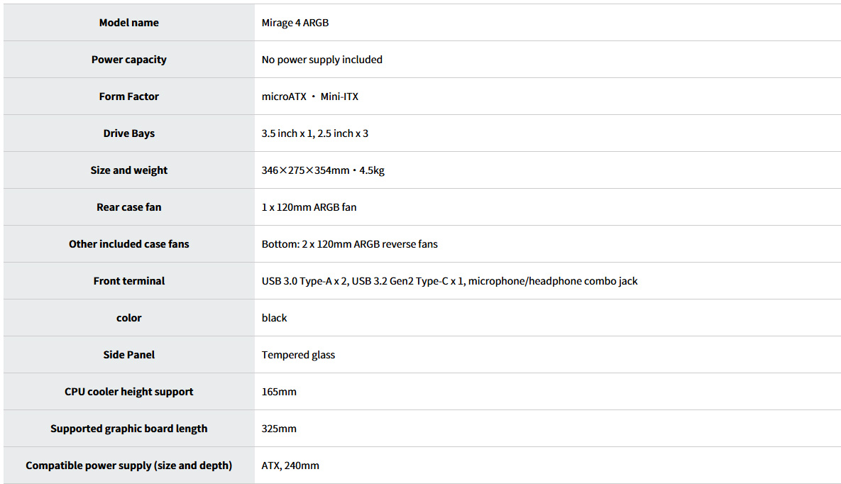Click Other included case fans label
The height and width of the screenshot is (484, 841).
tap(128, 244)
